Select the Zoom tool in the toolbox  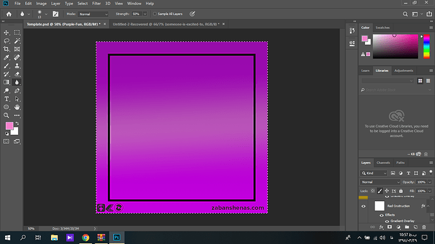(x=6, y=115)
